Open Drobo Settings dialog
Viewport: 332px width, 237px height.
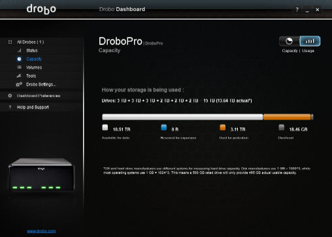(41, 84)
